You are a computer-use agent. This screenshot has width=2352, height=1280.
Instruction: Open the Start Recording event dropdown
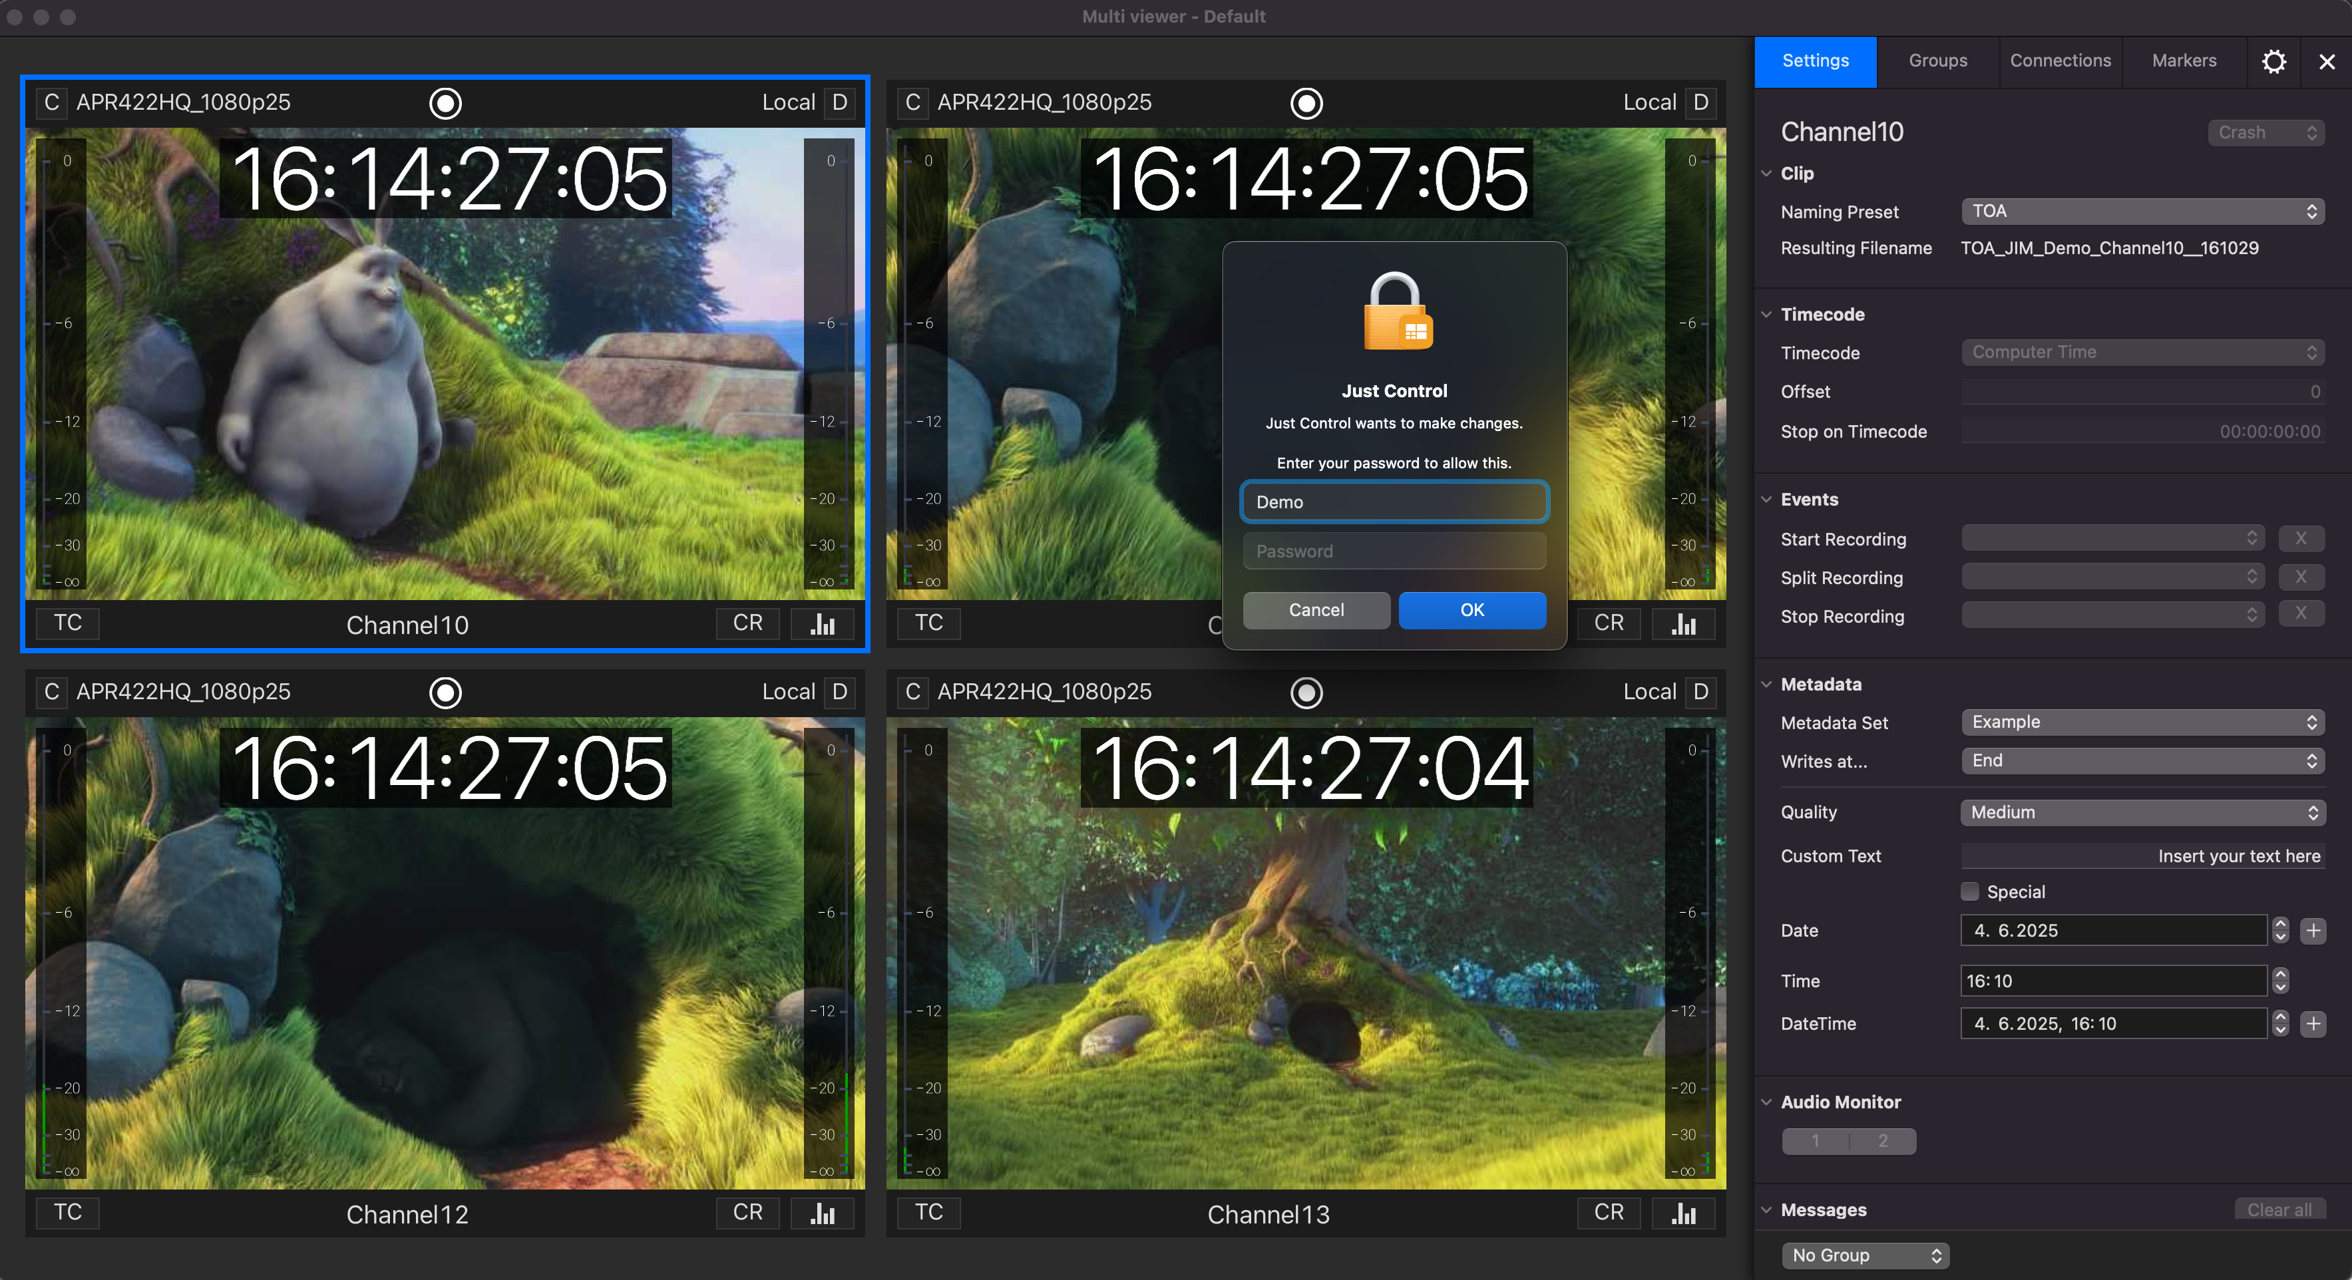(2113, 538)
